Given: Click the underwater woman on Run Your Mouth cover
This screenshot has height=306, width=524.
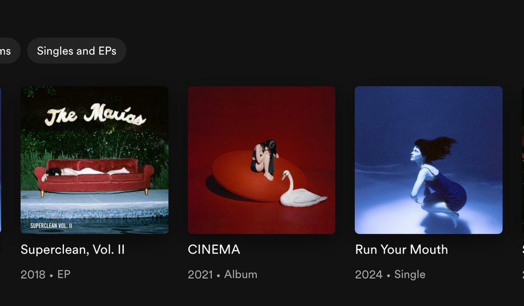Looking at the screenshot, I should [x=435, y=180].
